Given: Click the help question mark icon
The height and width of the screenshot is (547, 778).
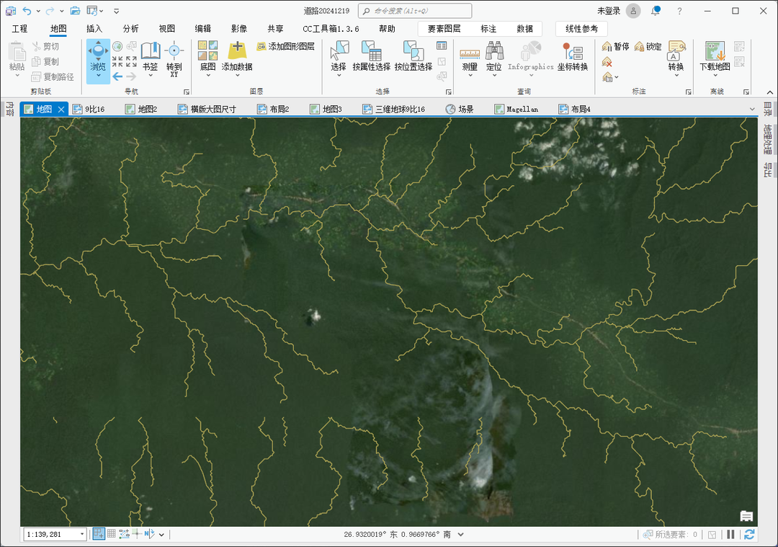Looking at the screenshot, I should tap(680, 11).
